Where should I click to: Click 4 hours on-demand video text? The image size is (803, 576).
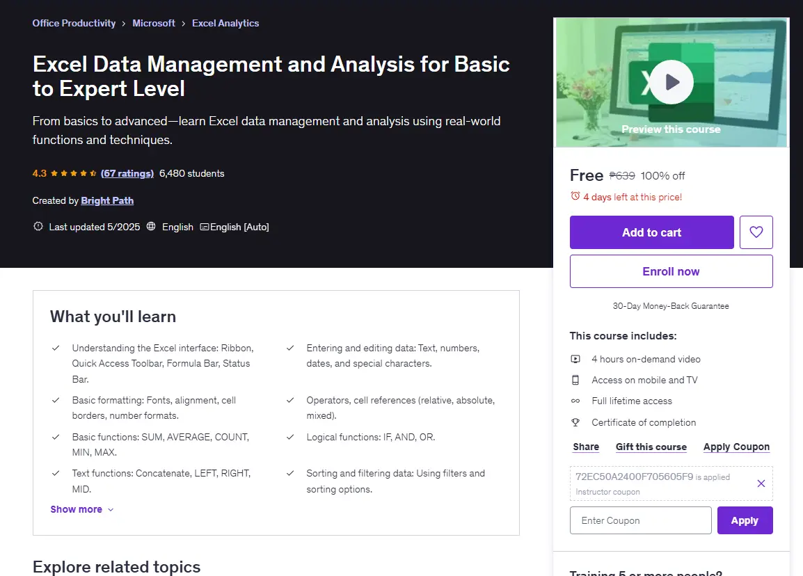click(x=646, y=360)
